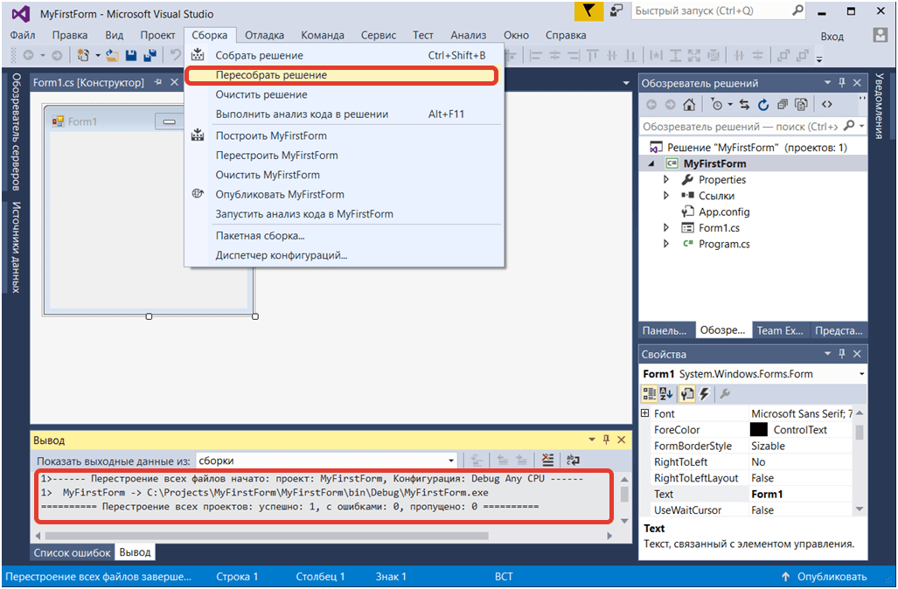Screen dimensions: 898x589
Task: Open the Файл menu
Action: 23,35
